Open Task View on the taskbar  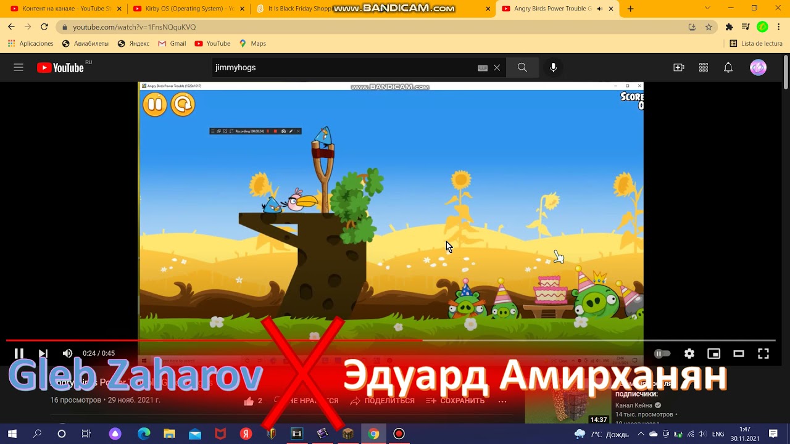click(x=86, y=434)
